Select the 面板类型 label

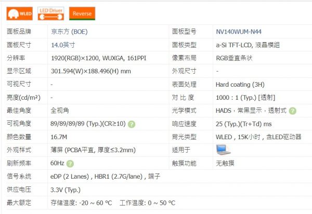pyautogui.click(x=184, y=45)
